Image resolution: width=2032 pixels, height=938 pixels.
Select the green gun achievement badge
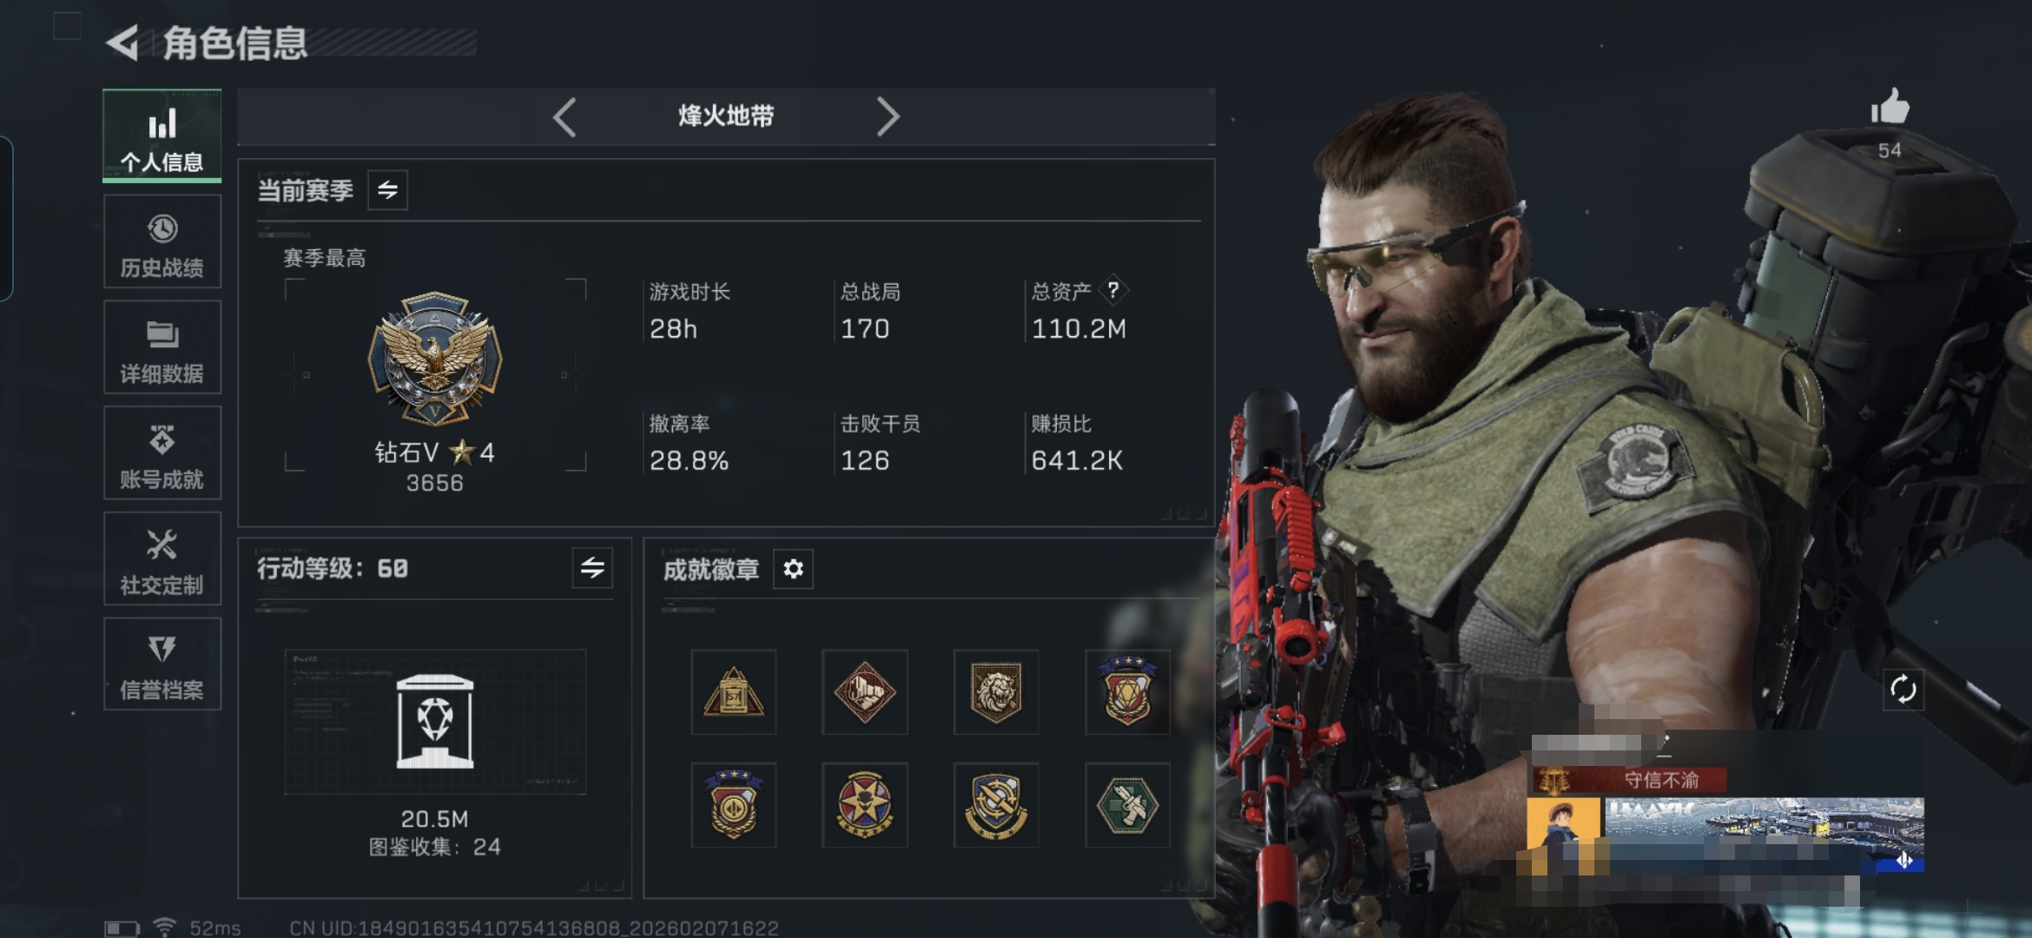[1127, 805]
